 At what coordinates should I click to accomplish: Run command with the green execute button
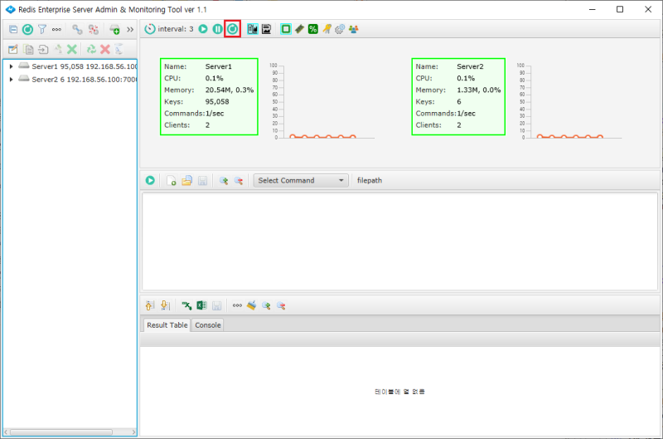(150, 180)
